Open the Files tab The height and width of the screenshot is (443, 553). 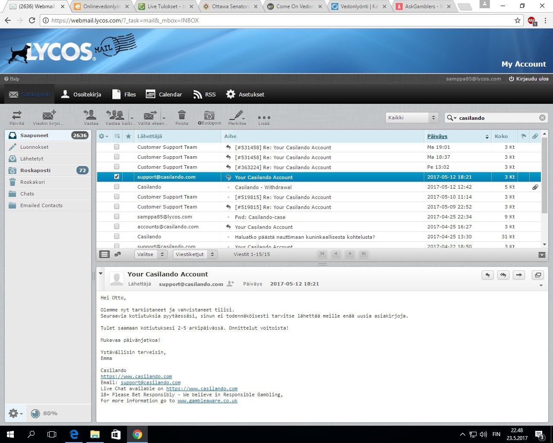pyautogui.click(x=124, y=94)
